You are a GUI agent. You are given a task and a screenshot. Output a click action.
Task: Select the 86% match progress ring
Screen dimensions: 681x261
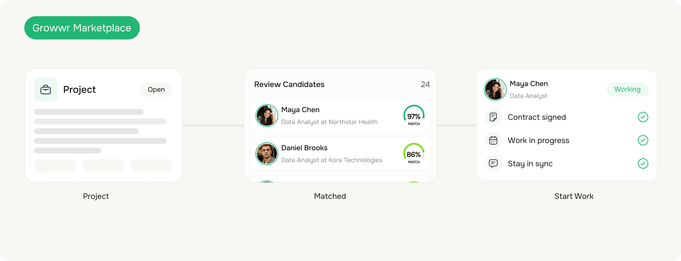tap(414, 154)
